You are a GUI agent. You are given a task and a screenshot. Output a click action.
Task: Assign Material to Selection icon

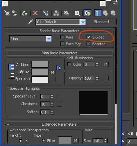(x=25, y=13)
